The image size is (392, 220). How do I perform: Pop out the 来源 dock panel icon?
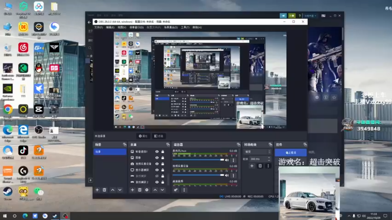point(168,145)
